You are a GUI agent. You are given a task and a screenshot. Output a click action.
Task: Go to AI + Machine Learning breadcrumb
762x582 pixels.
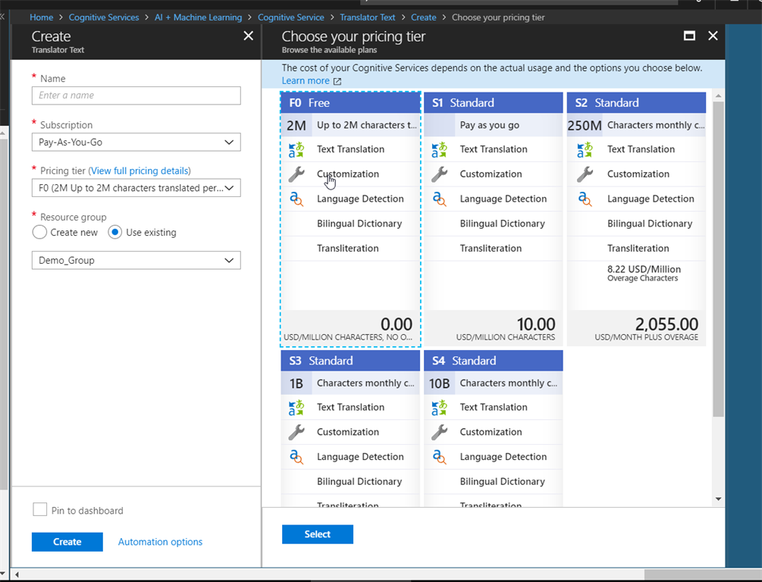(198, 17)
